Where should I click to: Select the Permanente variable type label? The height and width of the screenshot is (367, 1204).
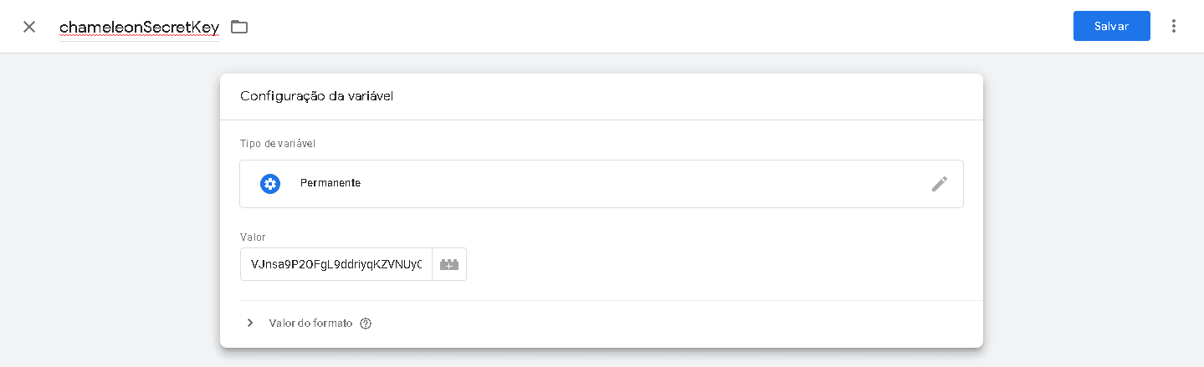[x=330, y=183]
